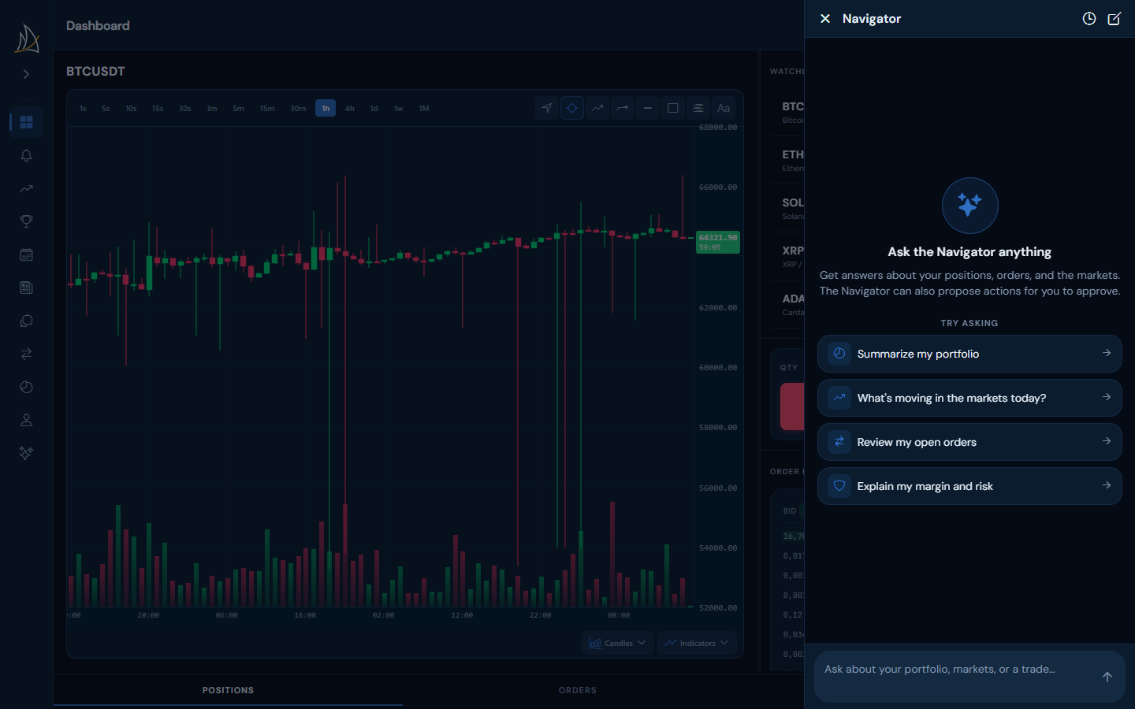Select the ETH row in watchlist
Screen dimensions: 1135x709
(788, 161)
